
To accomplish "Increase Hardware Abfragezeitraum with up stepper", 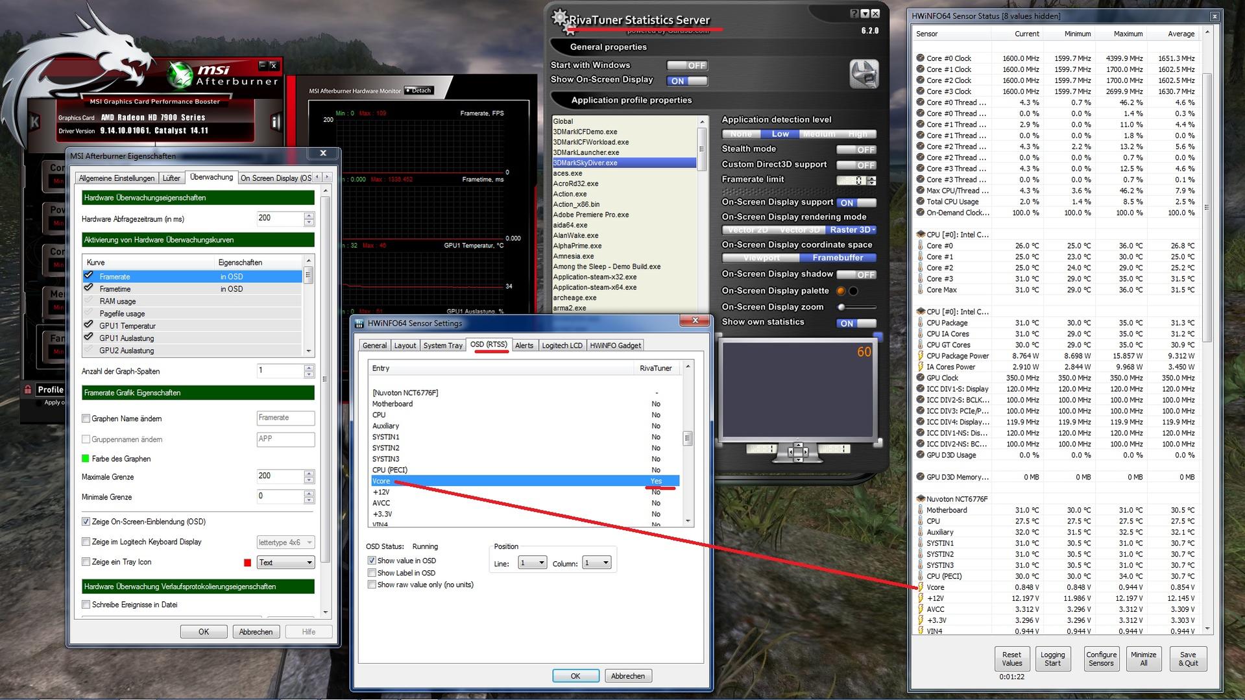I will click(309, 215).
